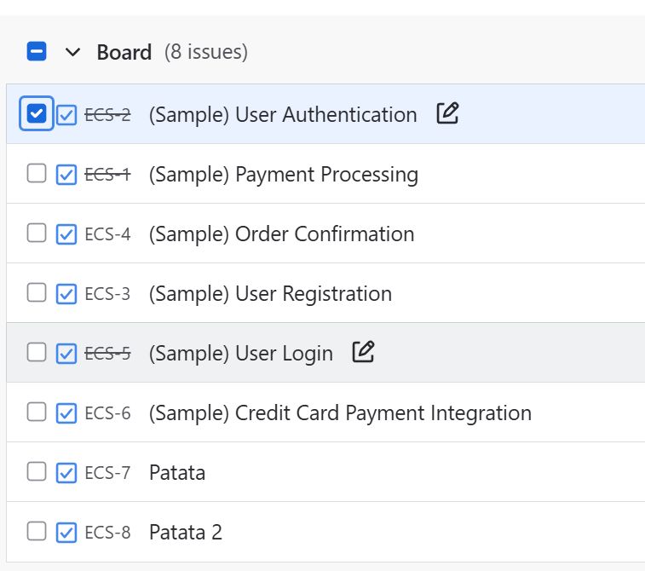Tick the checkbox for Patata 2
Viewport: 645px width, 571px height.
pos(37,532)
